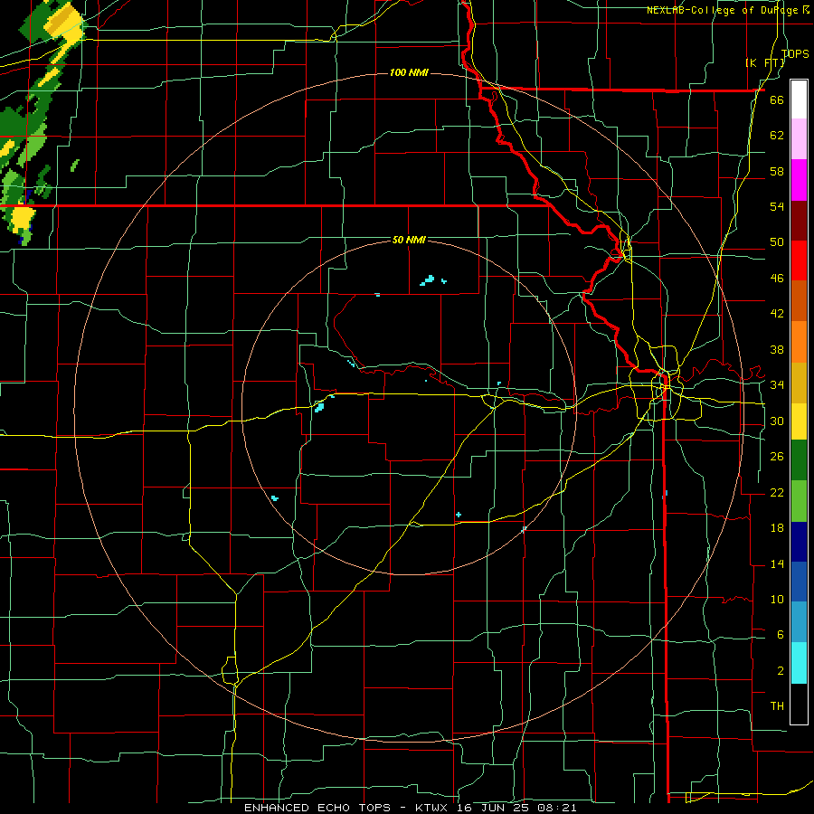Image resolution: width=814 pixels, height=814 pixels.
Task: Click the "46" legend value
Action: tap(777, 279)
